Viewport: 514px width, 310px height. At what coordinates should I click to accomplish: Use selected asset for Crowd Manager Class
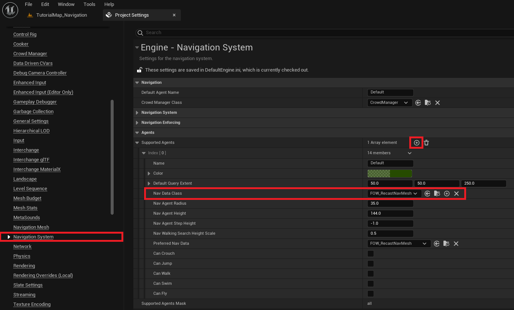[x=418, y=103]
